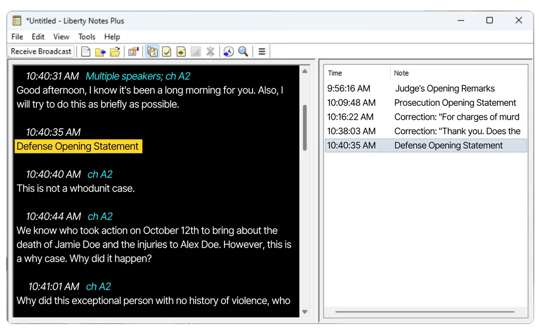The height and width of the screenshot is (335, 539).
Task: Click the highlighted Defense Opening Statement text
Action: tap(78, 146)
